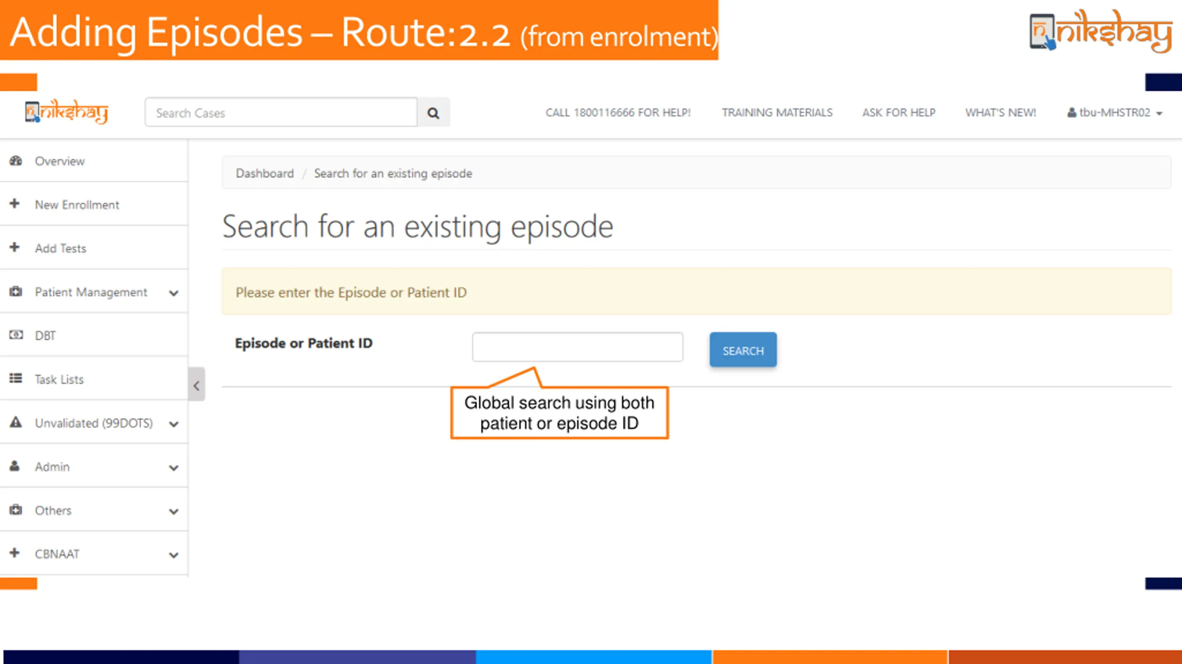Open the tbu-MHSTR02 account dropdown caret
This screenshot has height=664, width=1182.
coord(1159,113)
